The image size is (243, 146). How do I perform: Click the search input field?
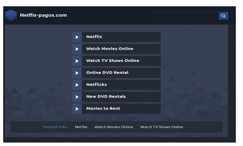pyautogui.click(x=185, y=16)
